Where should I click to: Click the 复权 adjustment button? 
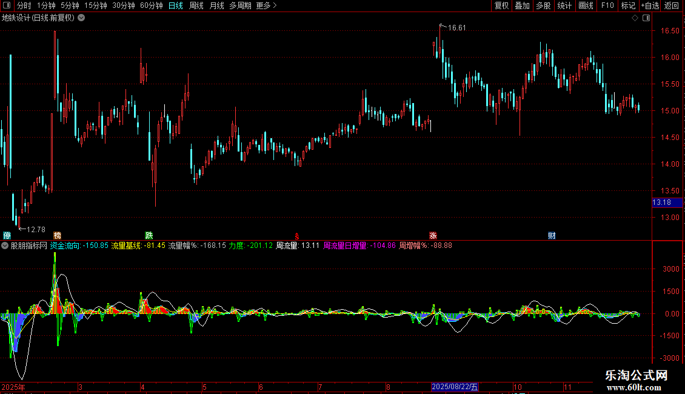tap(501, 5)
